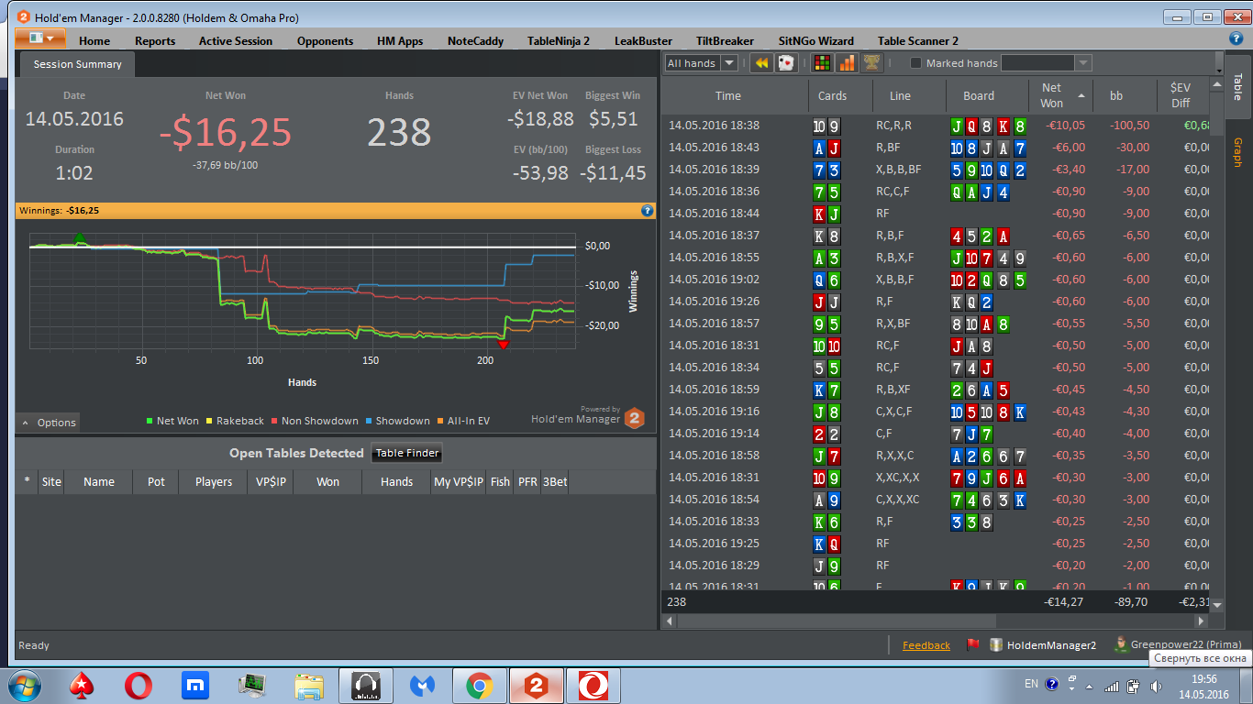
Task: Click the monitor app taskbar icon
Action: click(x=251, y=685)
